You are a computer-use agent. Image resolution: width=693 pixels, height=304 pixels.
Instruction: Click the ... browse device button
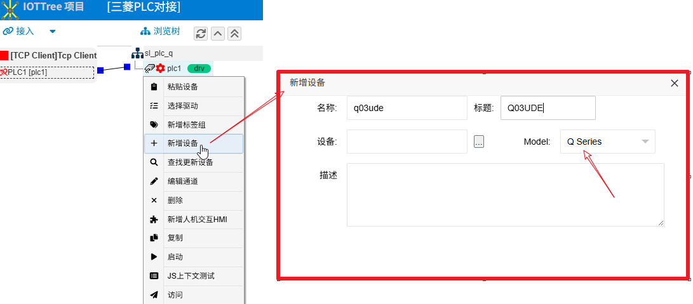coord(479,142)
